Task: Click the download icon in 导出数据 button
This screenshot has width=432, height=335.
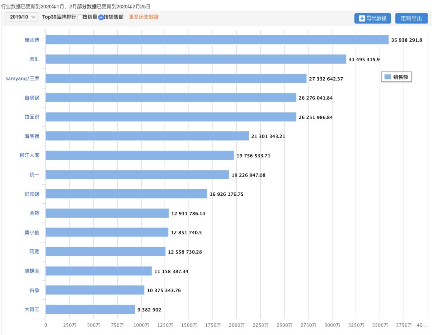Action: (362, 18)
